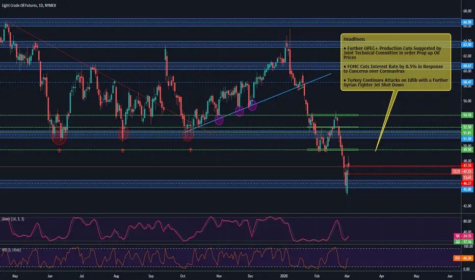
Task: Click the OPEC+ Production Cuts headline
Action: pyautogui.click(x=392, y=52)
